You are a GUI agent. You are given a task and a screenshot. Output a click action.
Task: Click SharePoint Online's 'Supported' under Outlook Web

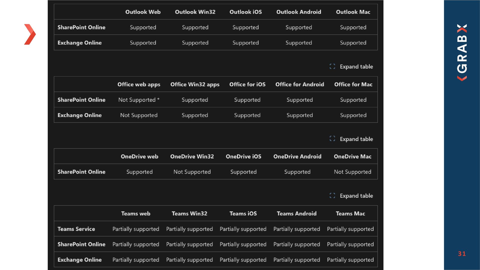coord(143,27)
